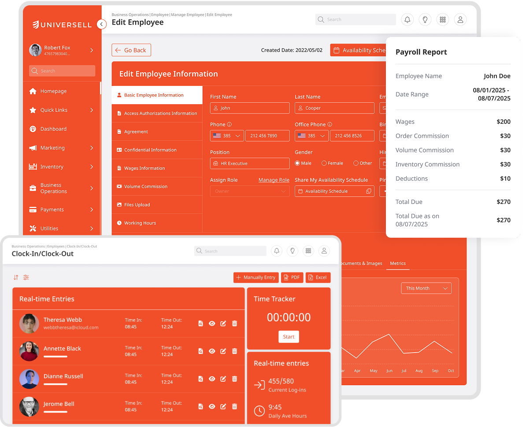Delete Dianne Russell's clock entry
Image resolution: width=526 pixels, height=427 pixels.
[235, 379]
